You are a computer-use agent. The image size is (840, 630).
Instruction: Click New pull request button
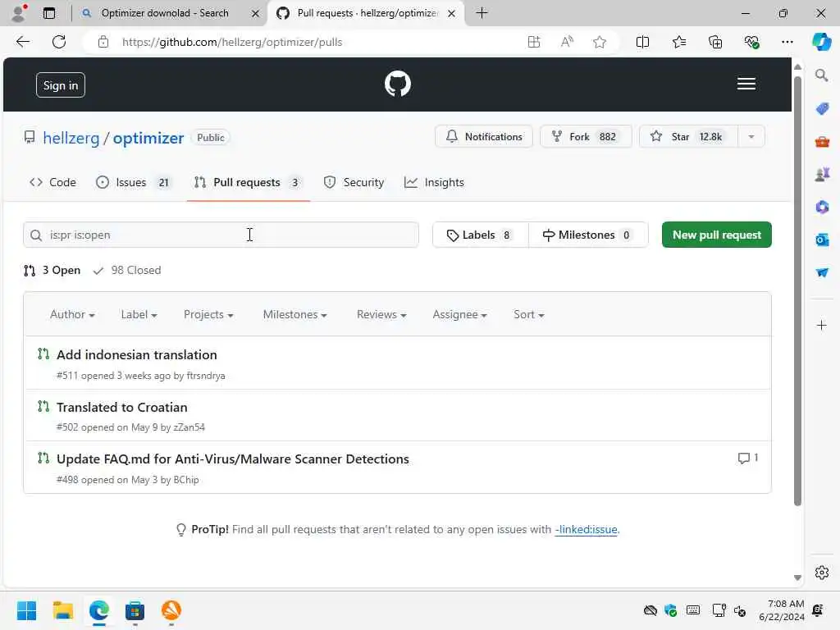pyautogui.click(x=717, y=235)
